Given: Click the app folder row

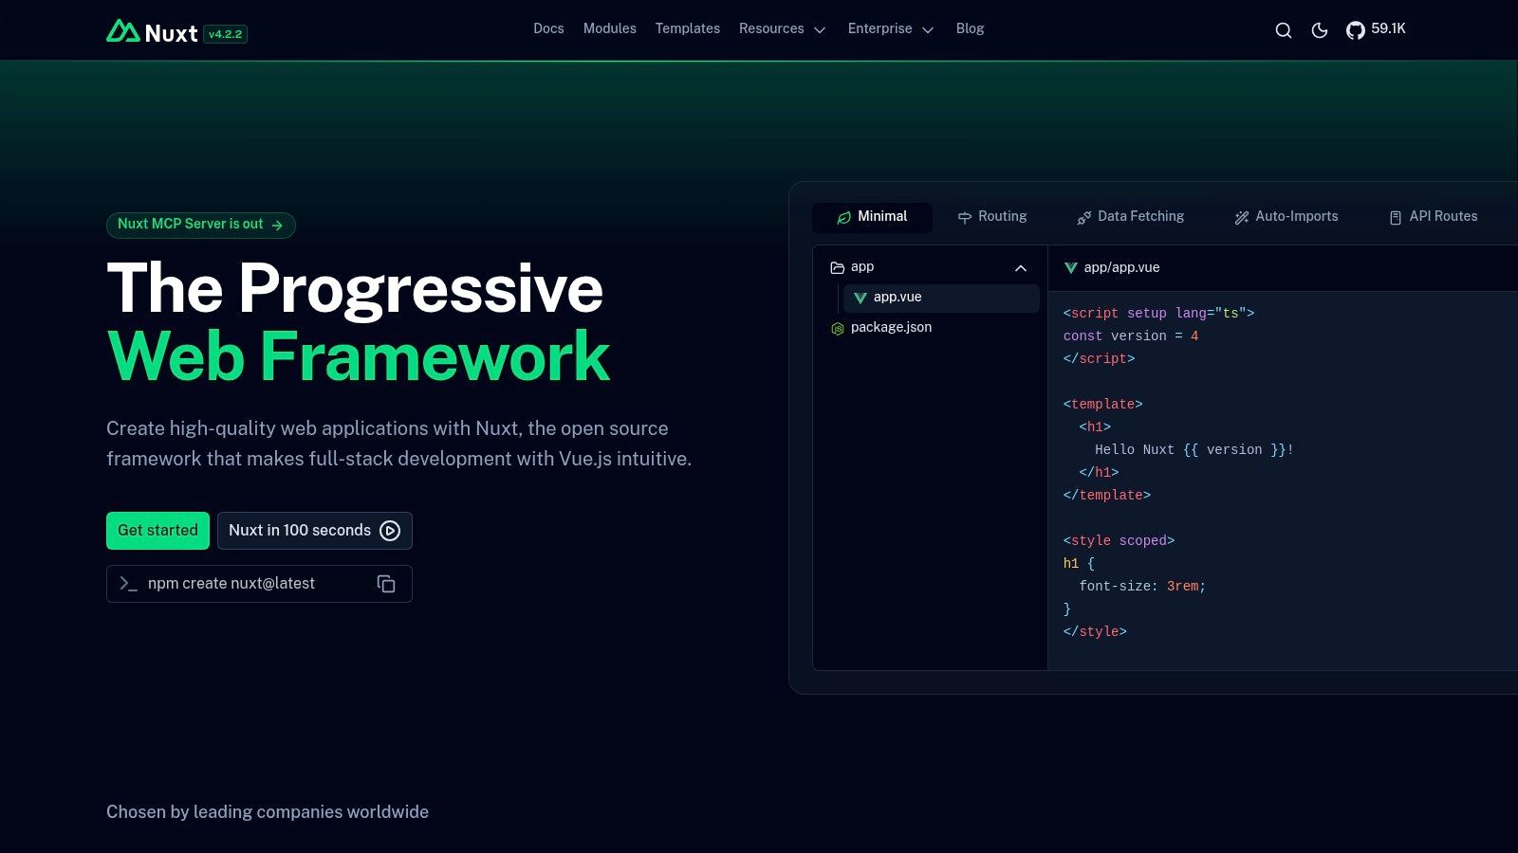Looking at the screenshot, I should (930, 267).
